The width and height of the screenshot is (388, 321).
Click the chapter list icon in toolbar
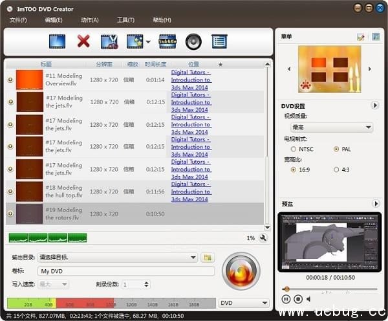point(219,42)
